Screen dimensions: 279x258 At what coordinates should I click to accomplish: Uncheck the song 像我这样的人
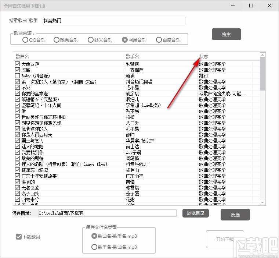point(18,129)
